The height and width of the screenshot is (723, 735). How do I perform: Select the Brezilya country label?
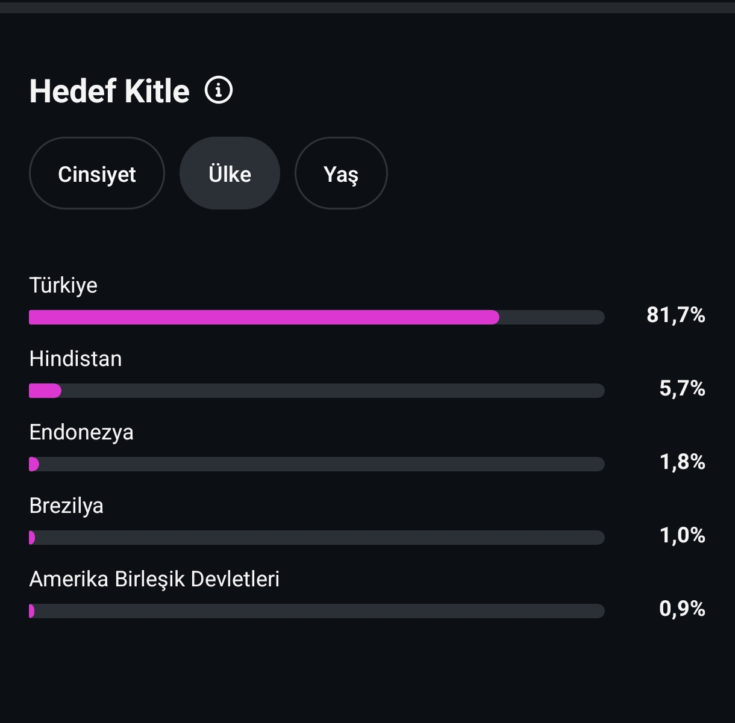(66, 506)
